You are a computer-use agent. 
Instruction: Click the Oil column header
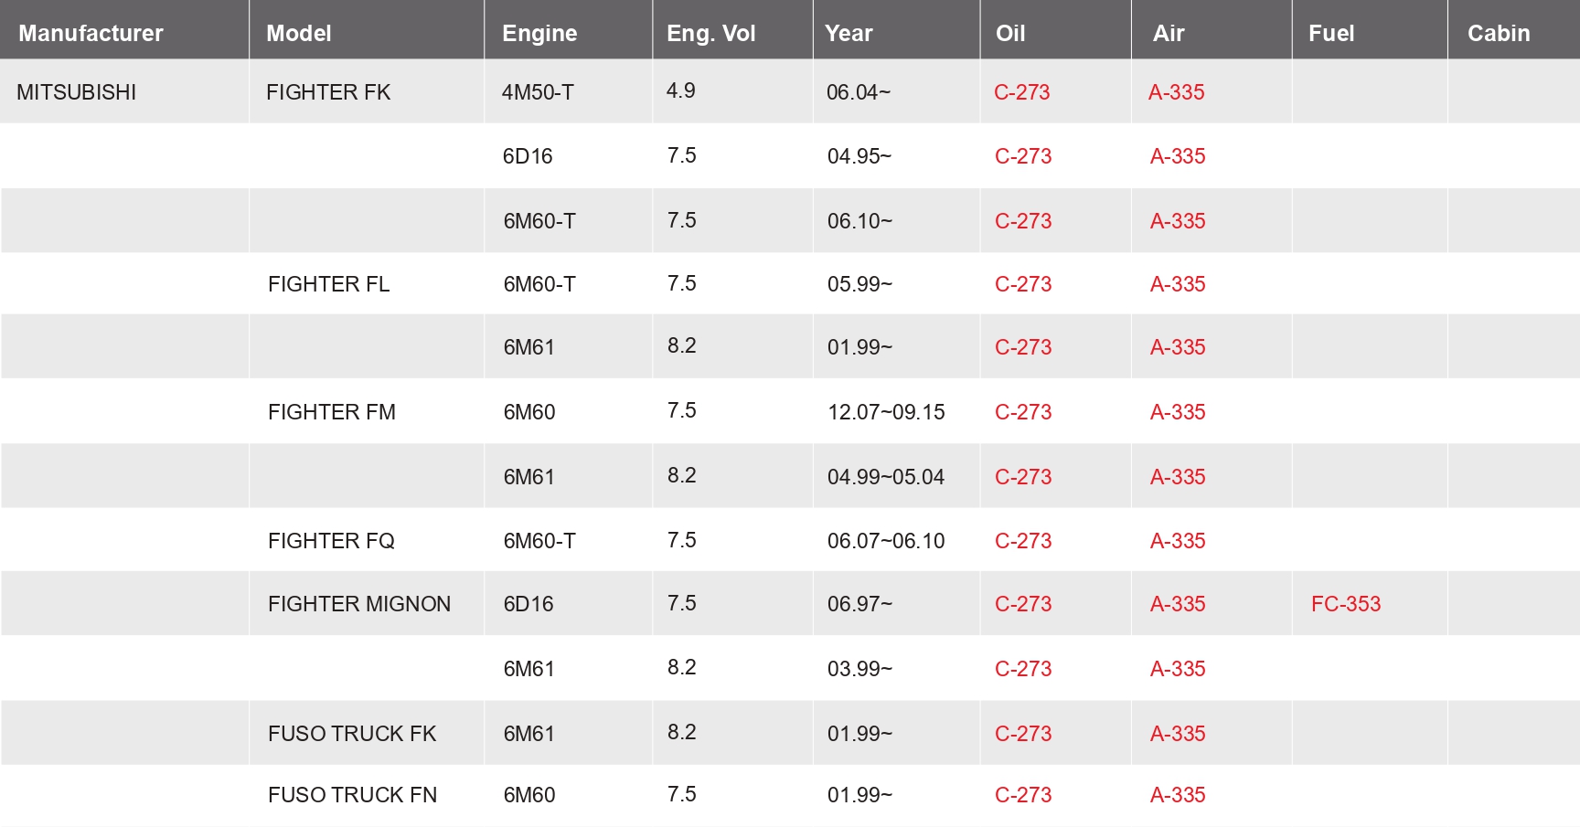point(1010,33)
